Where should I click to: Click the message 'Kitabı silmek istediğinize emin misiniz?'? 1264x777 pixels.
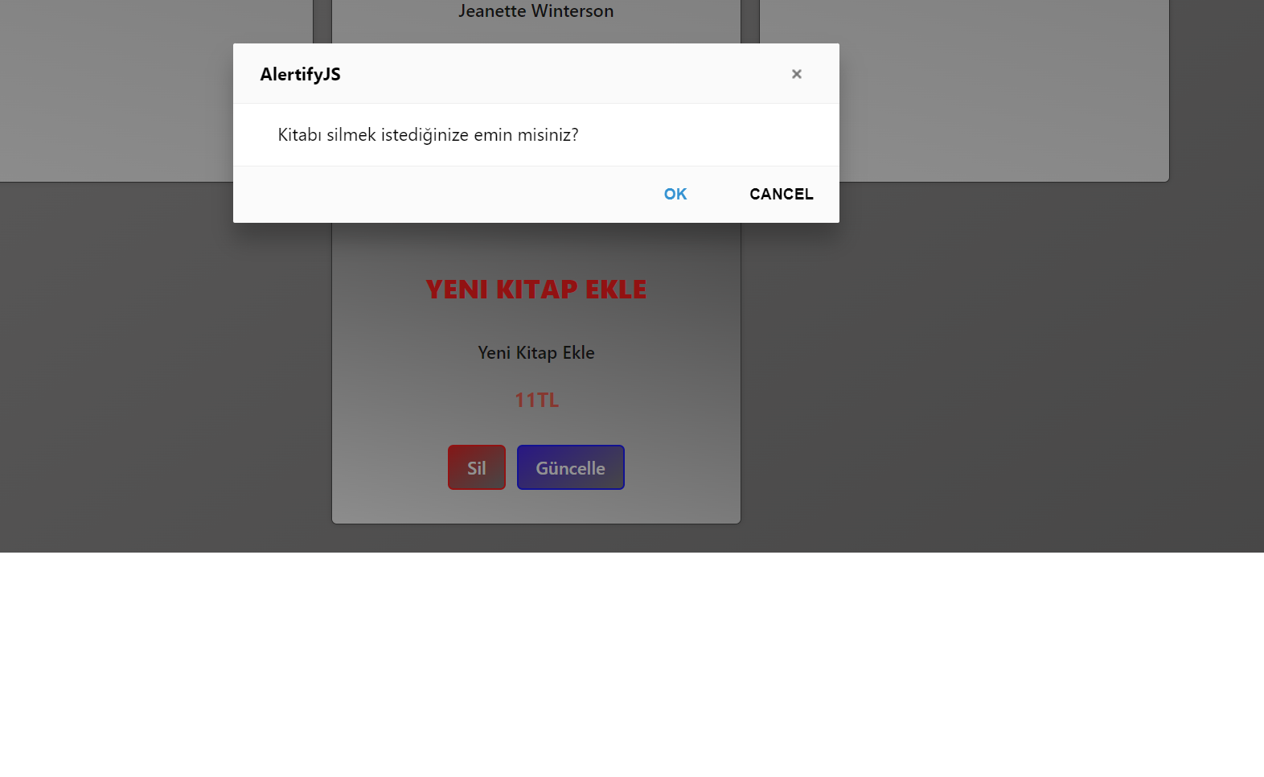point(429,134)
